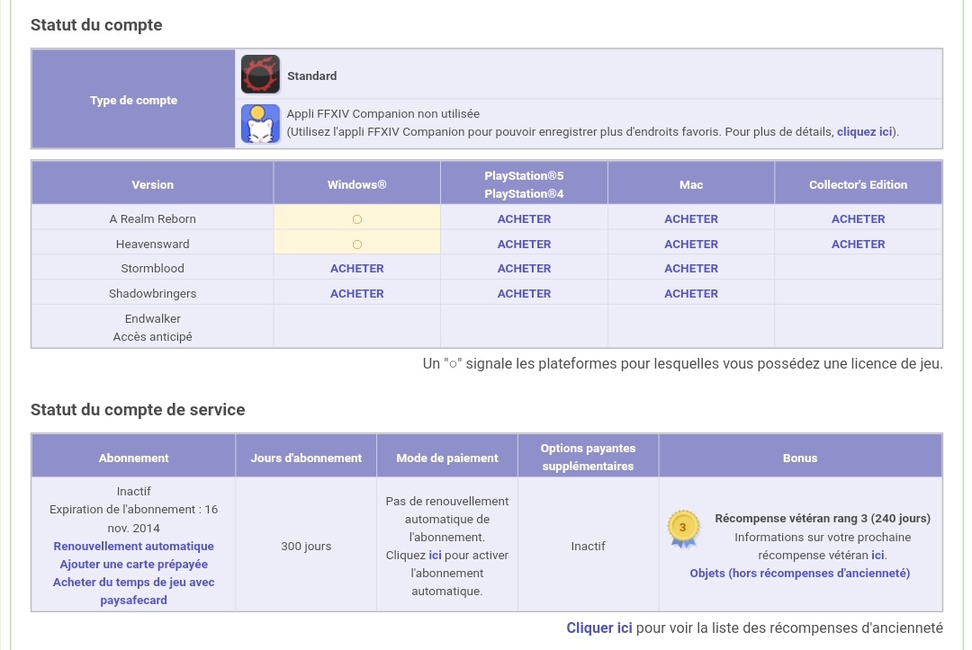Click the 'Windows®' column header
The height and width of the screenshot is (650, 972).
pos(357,184)
